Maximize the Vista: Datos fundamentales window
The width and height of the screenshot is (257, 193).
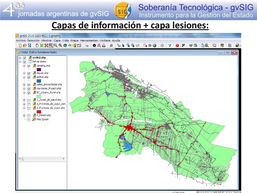pos(227,53)
